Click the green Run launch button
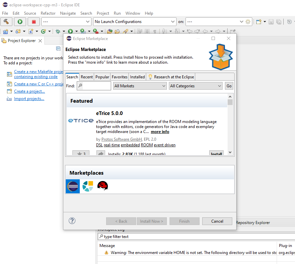The image size is (295, 264). (x=20, y=22)
